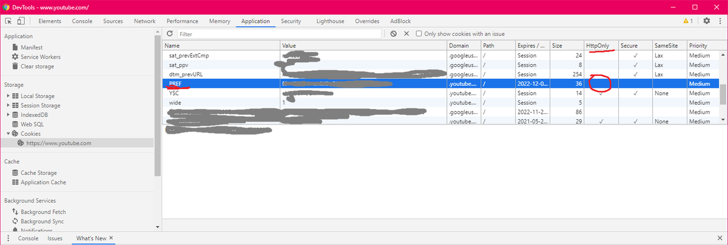Select the YSC cookie row
728x245 pixels.
coord(441,93)
